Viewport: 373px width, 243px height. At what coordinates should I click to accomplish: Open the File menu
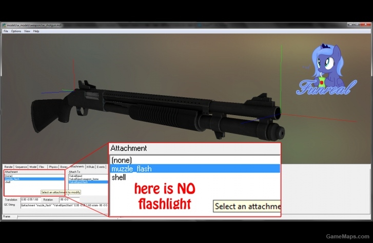coord(6,31)
